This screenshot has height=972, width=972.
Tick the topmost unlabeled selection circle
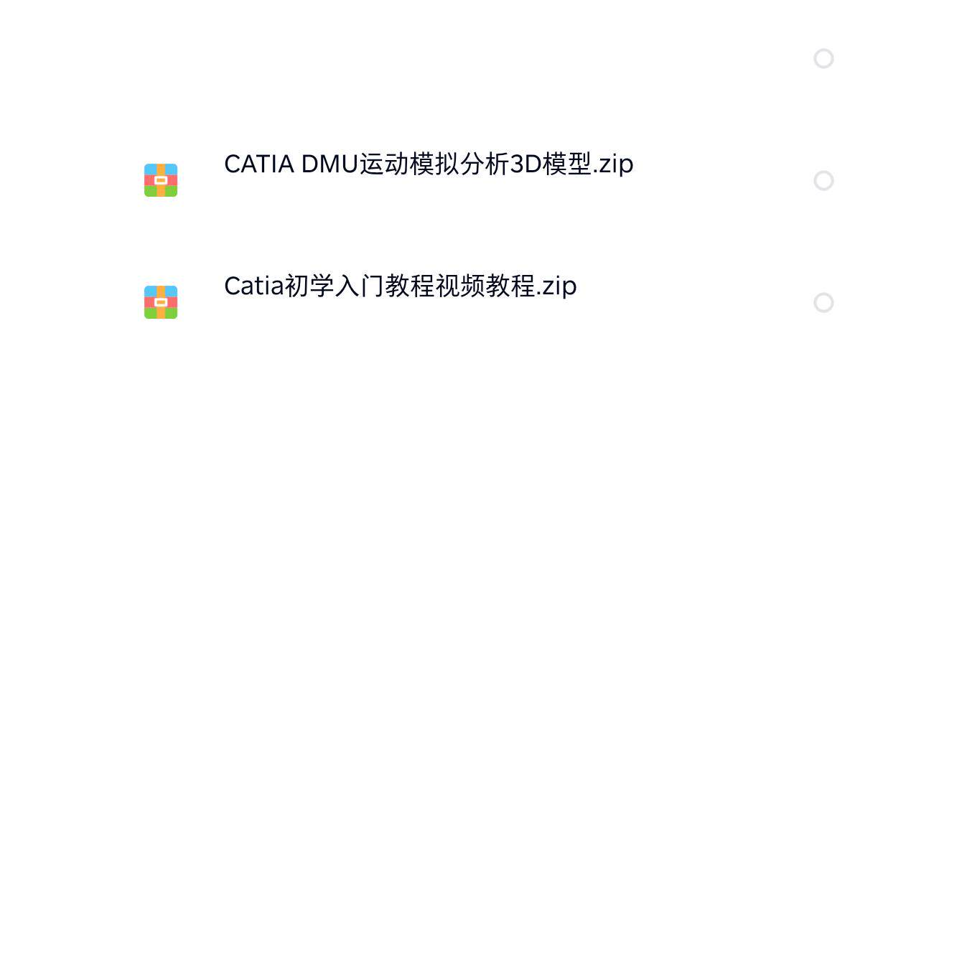[x=823, y=58]
